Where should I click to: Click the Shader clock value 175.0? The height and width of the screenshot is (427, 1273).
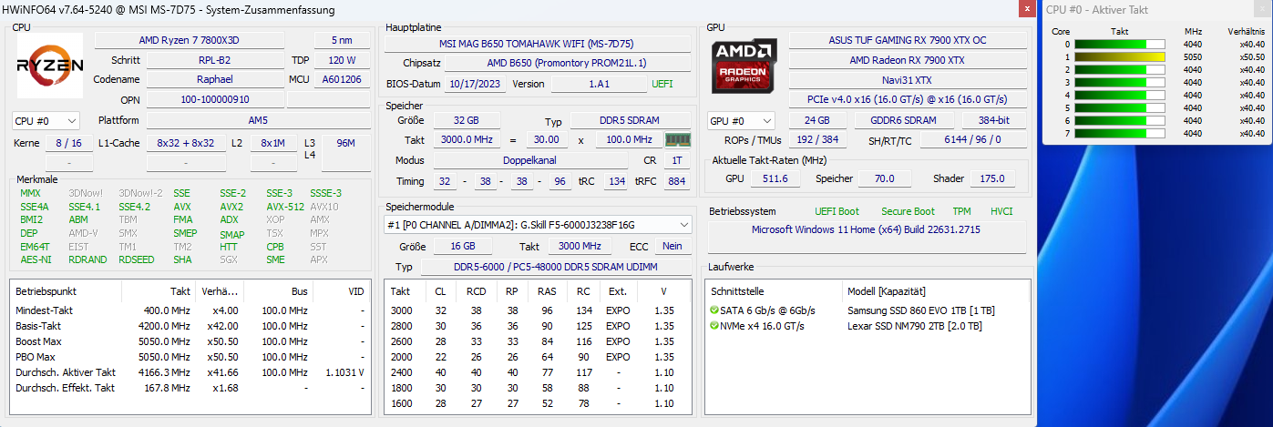(x=992, y=178)
